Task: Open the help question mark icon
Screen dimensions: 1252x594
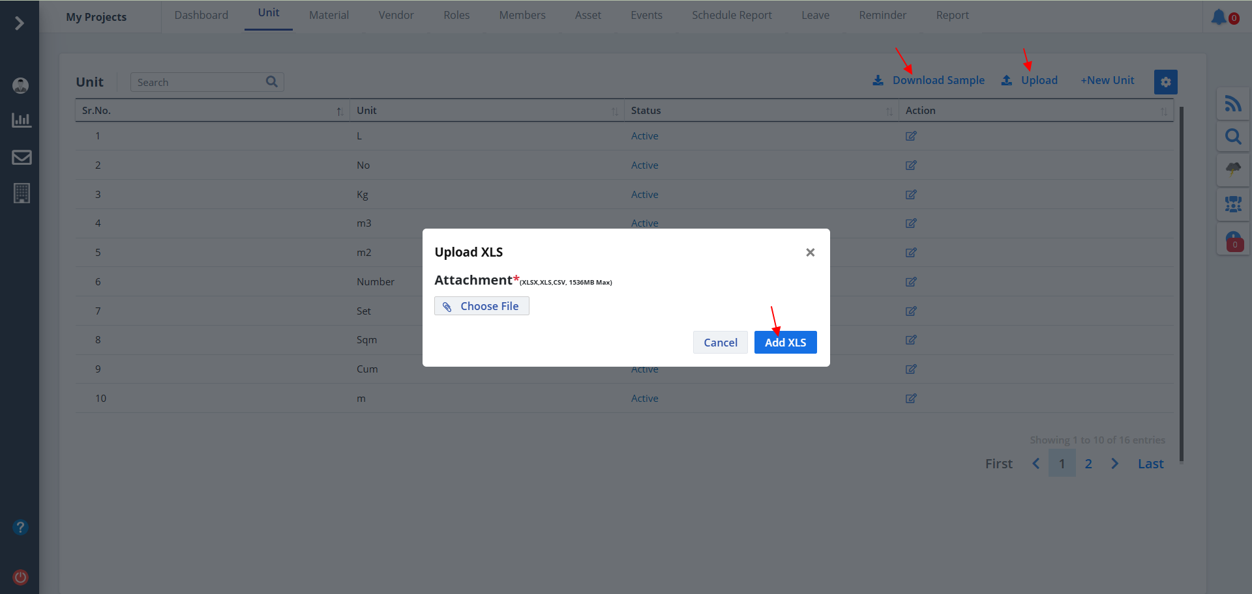Action: (21, 527)
